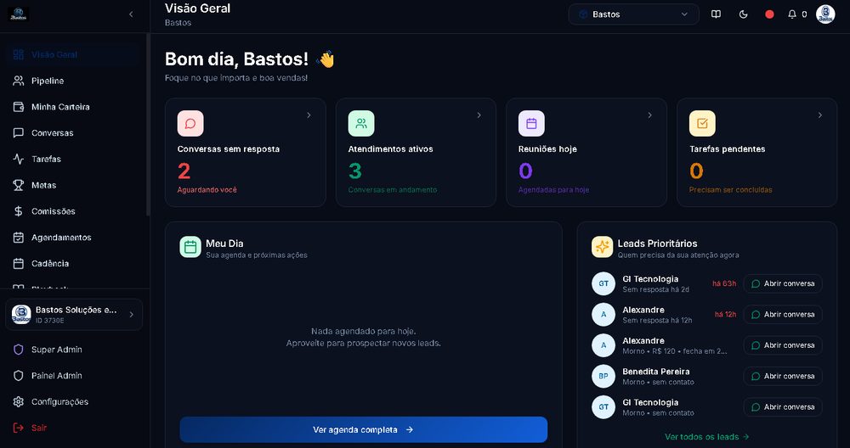This screenshot has height=448, width=850.
Task: Open conversation for GI Tecnologia sem resposta há 2d
Action: click(x=783, y=283)
